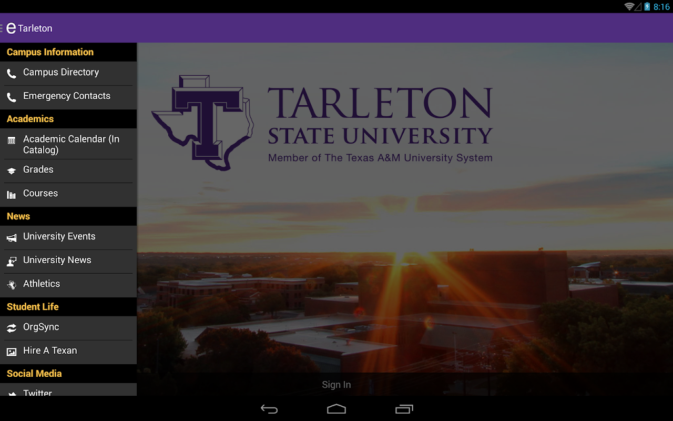Image resolution: width=673 pixels, height=421 pixels.
Task: Tap the Social Media section header
Action: [68, 374]
